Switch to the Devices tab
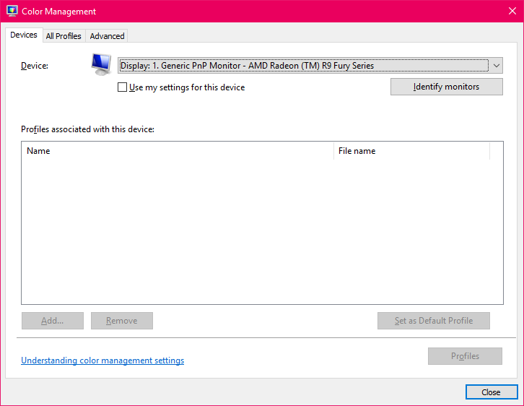The image size is (524, 406). pyautogui.click(x=24, y=35)
